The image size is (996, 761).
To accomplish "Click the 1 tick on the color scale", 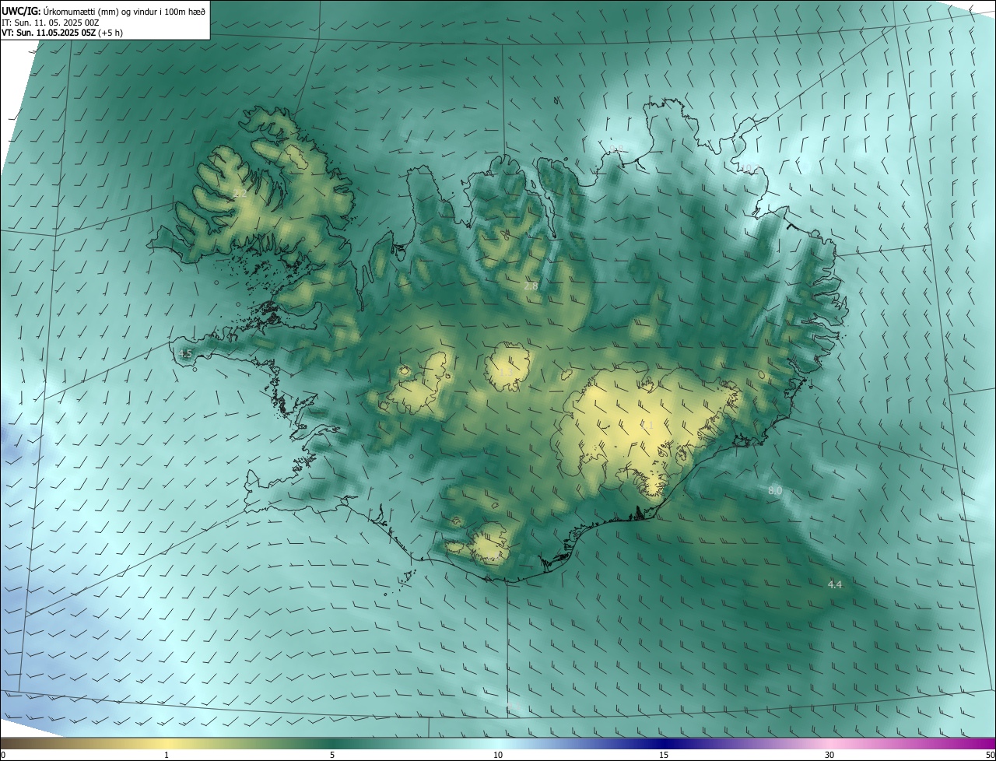I will (x=167, y=755).
